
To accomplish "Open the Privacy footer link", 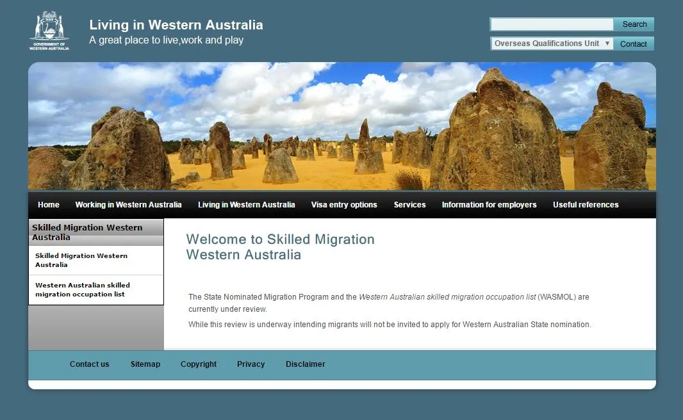I will pos(251,364).
